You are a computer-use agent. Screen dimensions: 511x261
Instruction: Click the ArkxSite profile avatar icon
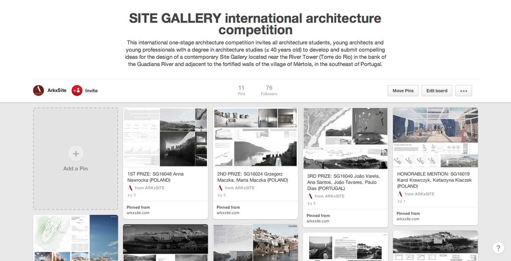coord(38,91)
